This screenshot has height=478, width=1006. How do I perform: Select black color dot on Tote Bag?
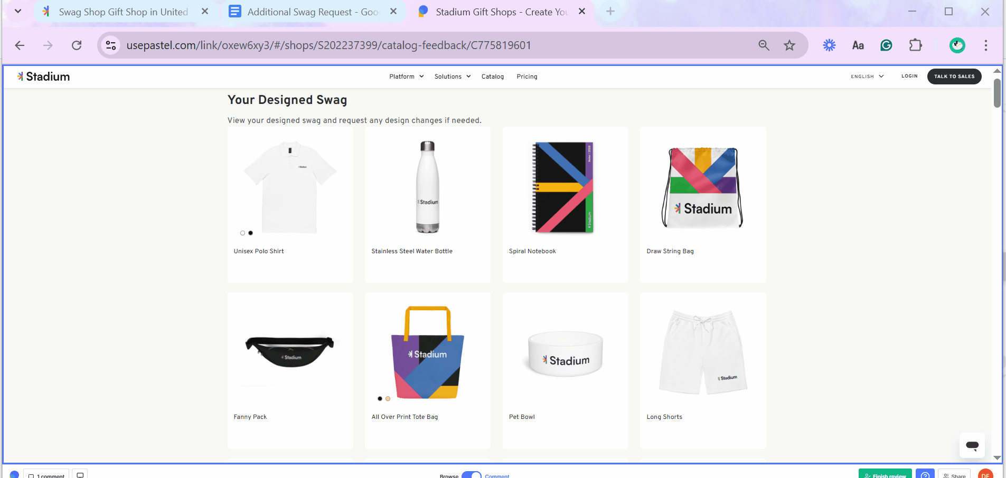(x=380, y=399)
